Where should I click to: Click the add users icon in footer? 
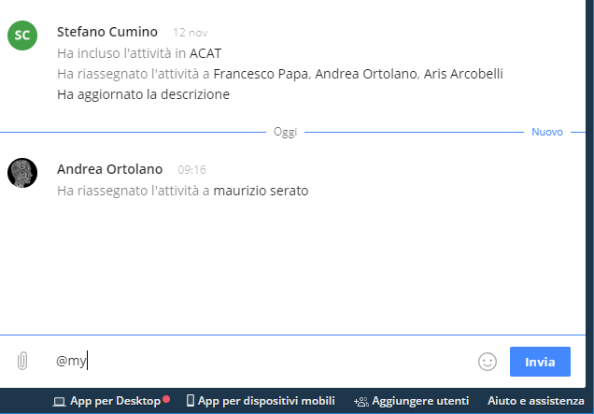click(361, 402)
